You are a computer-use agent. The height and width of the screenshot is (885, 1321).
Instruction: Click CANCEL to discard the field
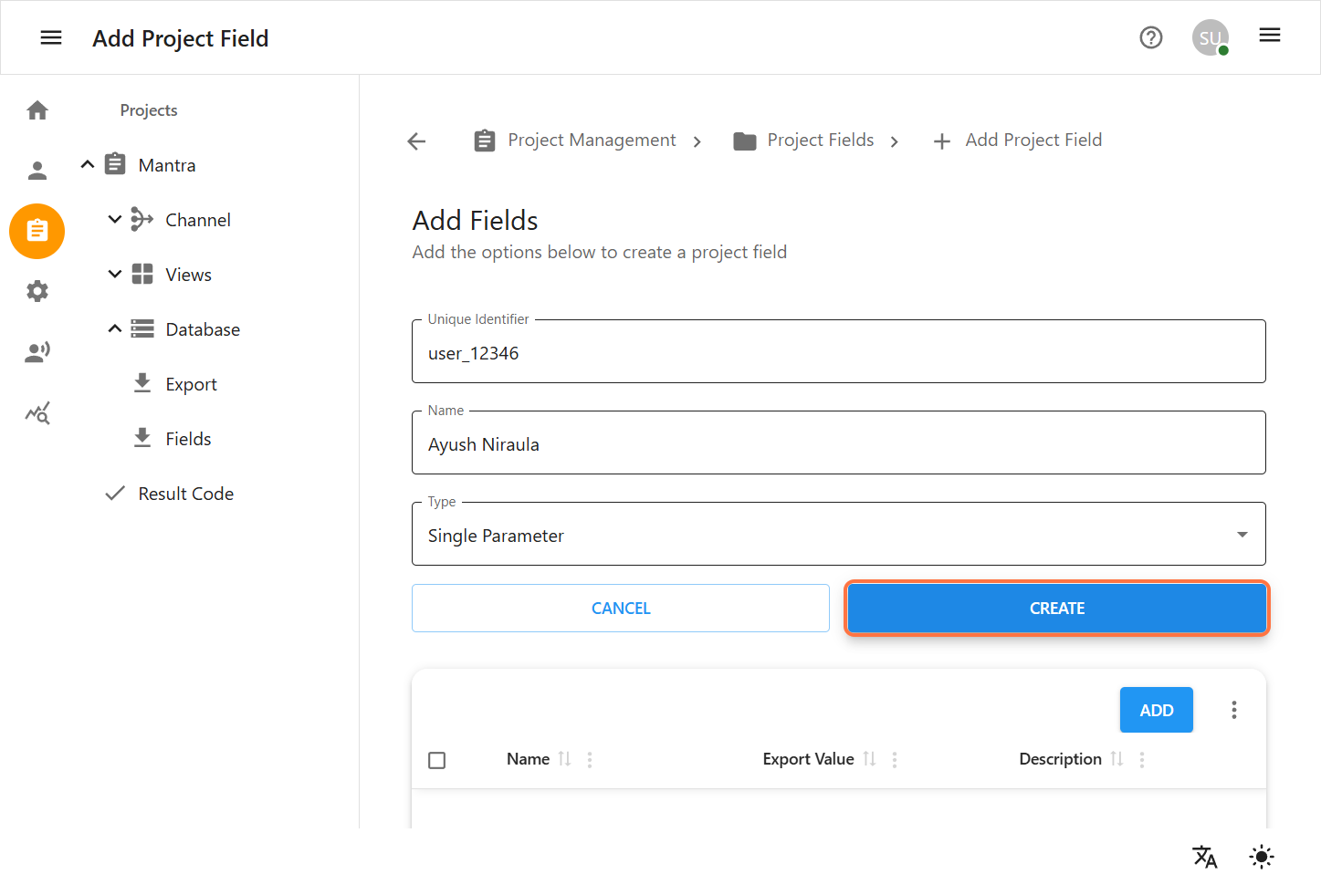621,608
